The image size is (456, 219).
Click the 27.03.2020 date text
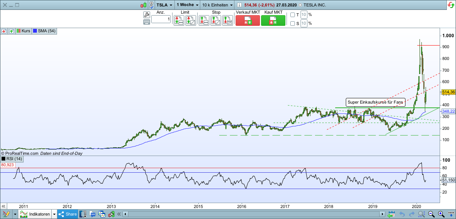[x=287, y=5]
